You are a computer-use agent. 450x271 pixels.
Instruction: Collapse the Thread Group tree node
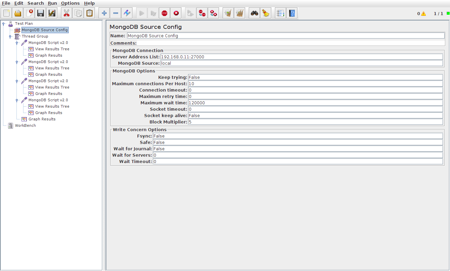(x=10, y=36)
